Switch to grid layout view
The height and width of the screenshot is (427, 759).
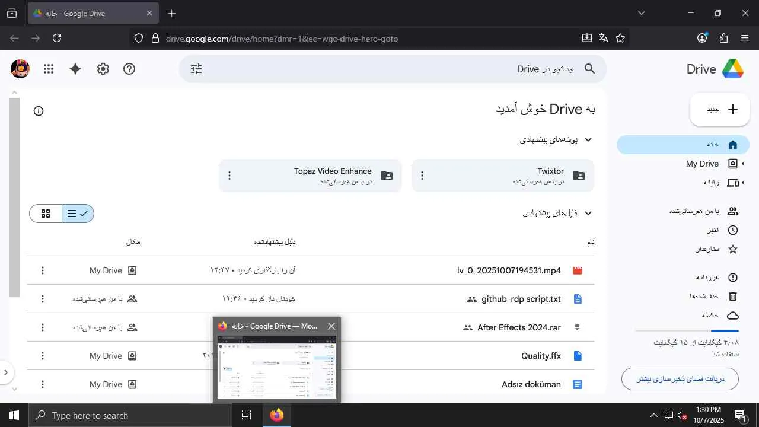click(x=46, y=213)
